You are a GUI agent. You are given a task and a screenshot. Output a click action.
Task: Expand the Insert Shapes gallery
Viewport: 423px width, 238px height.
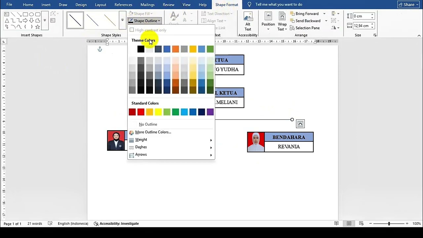[x=45, y=20]
